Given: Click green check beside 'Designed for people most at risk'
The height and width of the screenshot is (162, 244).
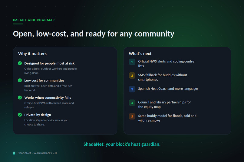Looking at the screenshot, I should 20,63.
